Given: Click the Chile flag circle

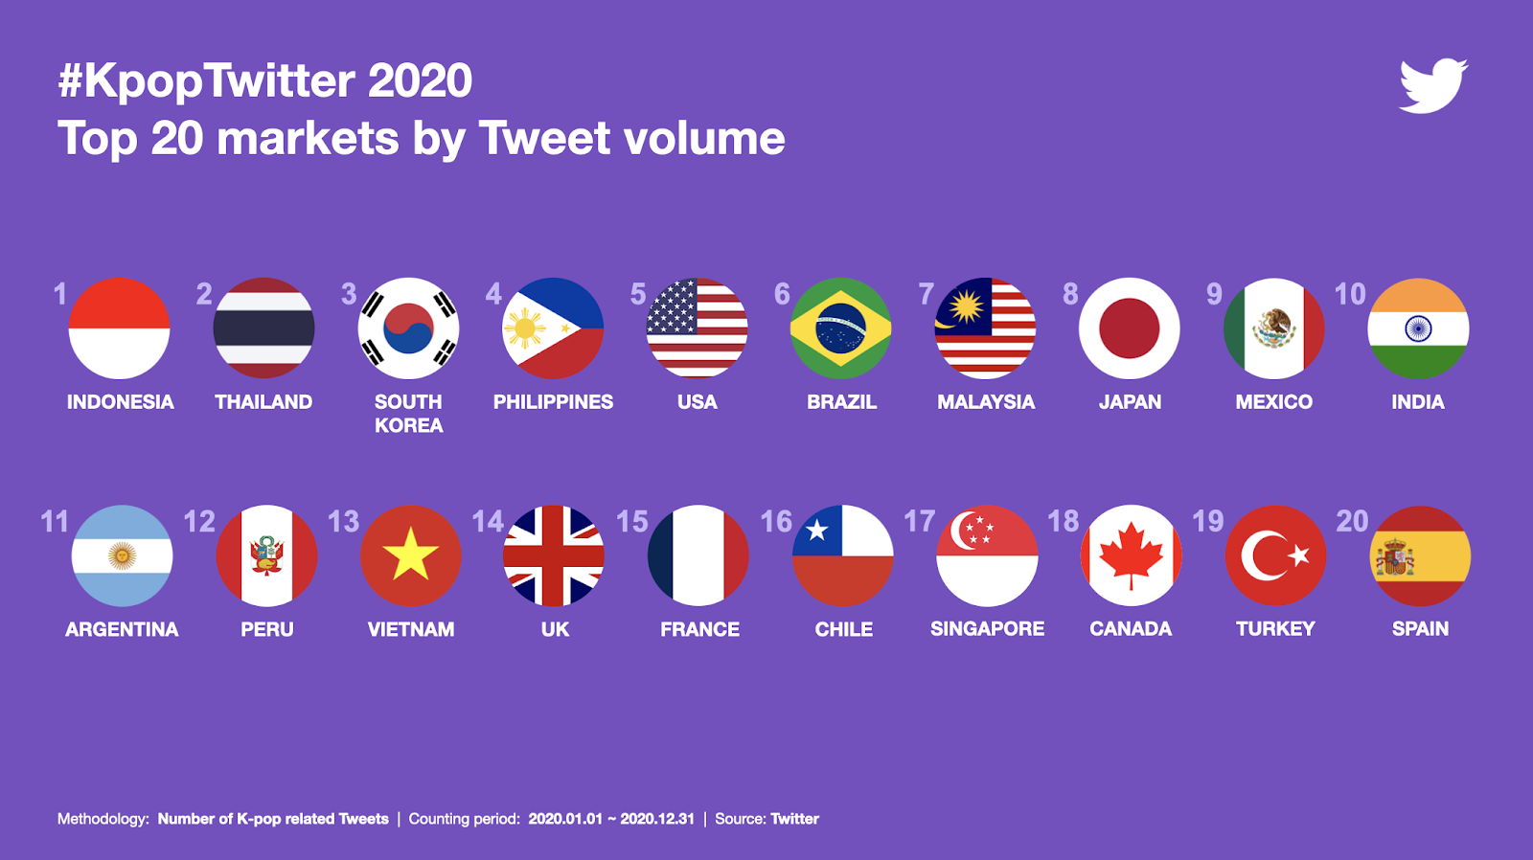Looking at the screenshot, I should (x=843, y=555).
